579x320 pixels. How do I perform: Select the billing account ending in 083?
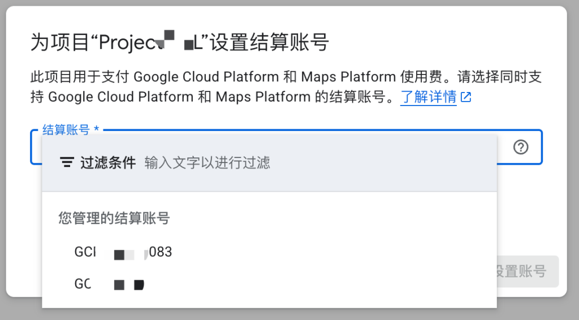[123, 252]
